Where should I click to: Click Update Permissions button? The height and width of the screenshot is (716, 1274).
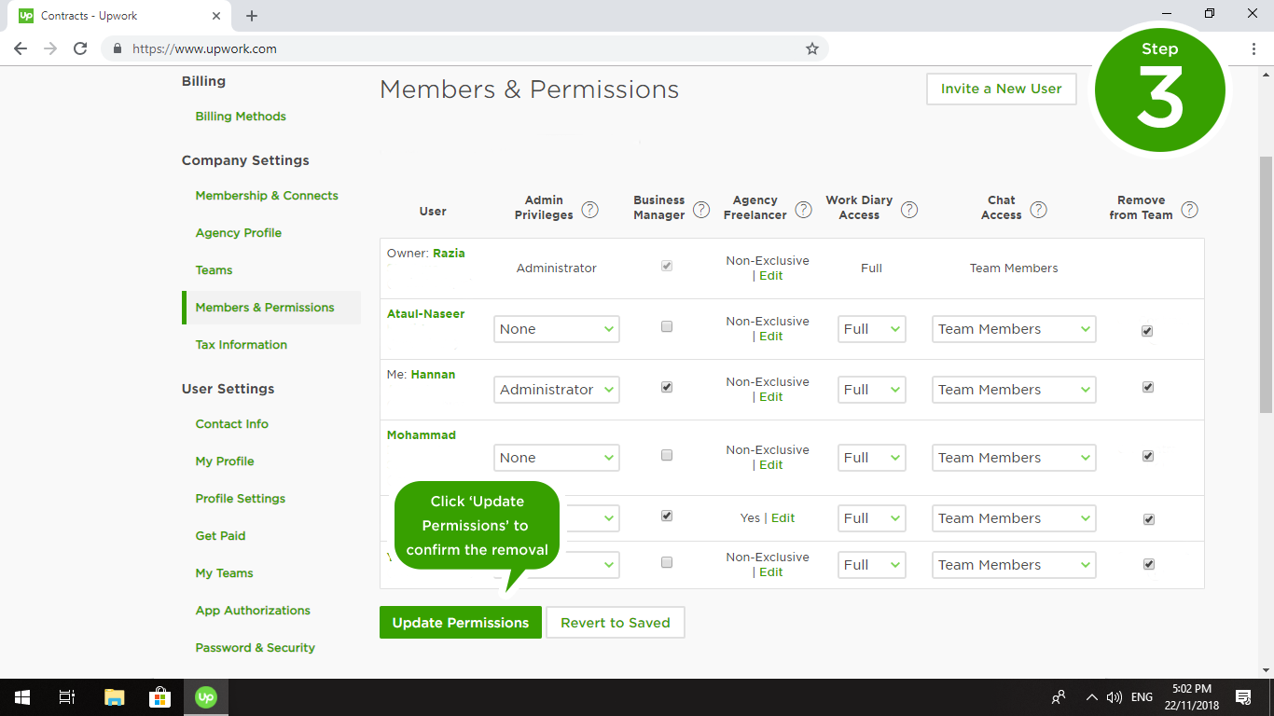point(460,623)
